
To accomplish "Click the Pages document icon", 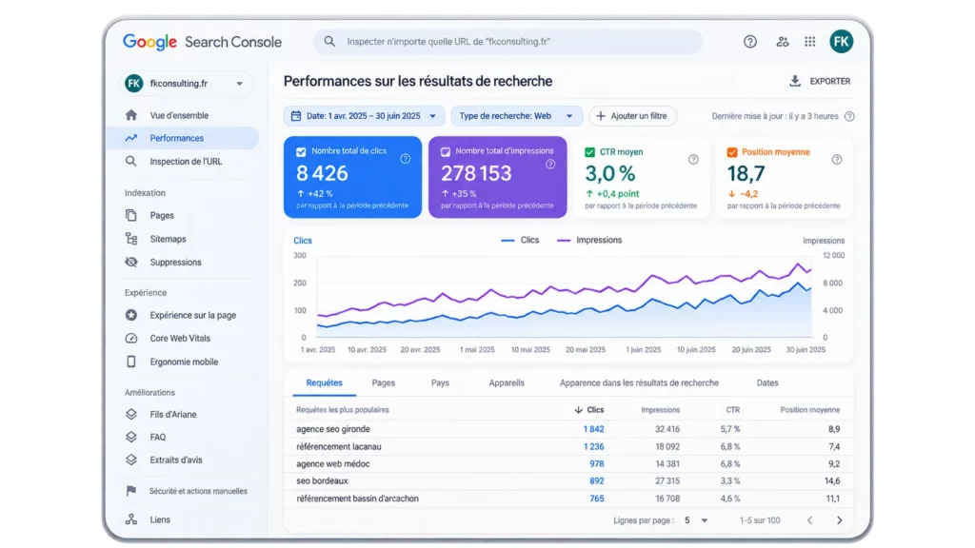I will [x=131, y=216].
